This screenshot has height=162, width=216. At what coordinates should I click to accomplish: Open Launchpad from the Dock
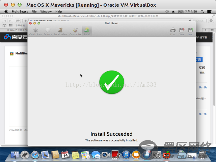point(25,155)
